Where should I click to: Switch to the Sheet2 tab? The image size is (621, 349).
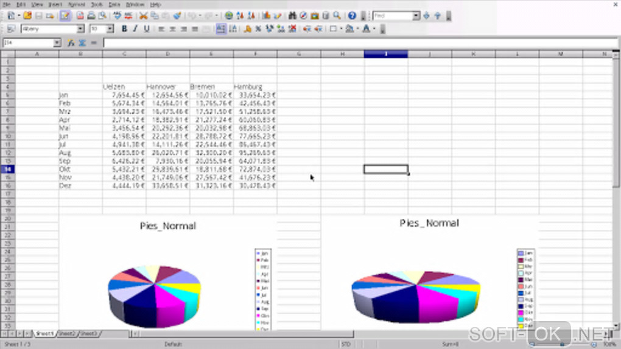click(x=66, y=334)
